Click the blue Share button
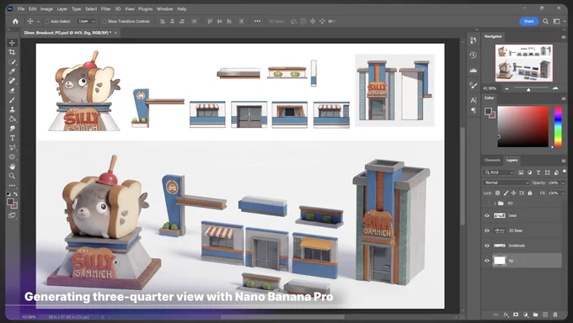 pos(528,21)
